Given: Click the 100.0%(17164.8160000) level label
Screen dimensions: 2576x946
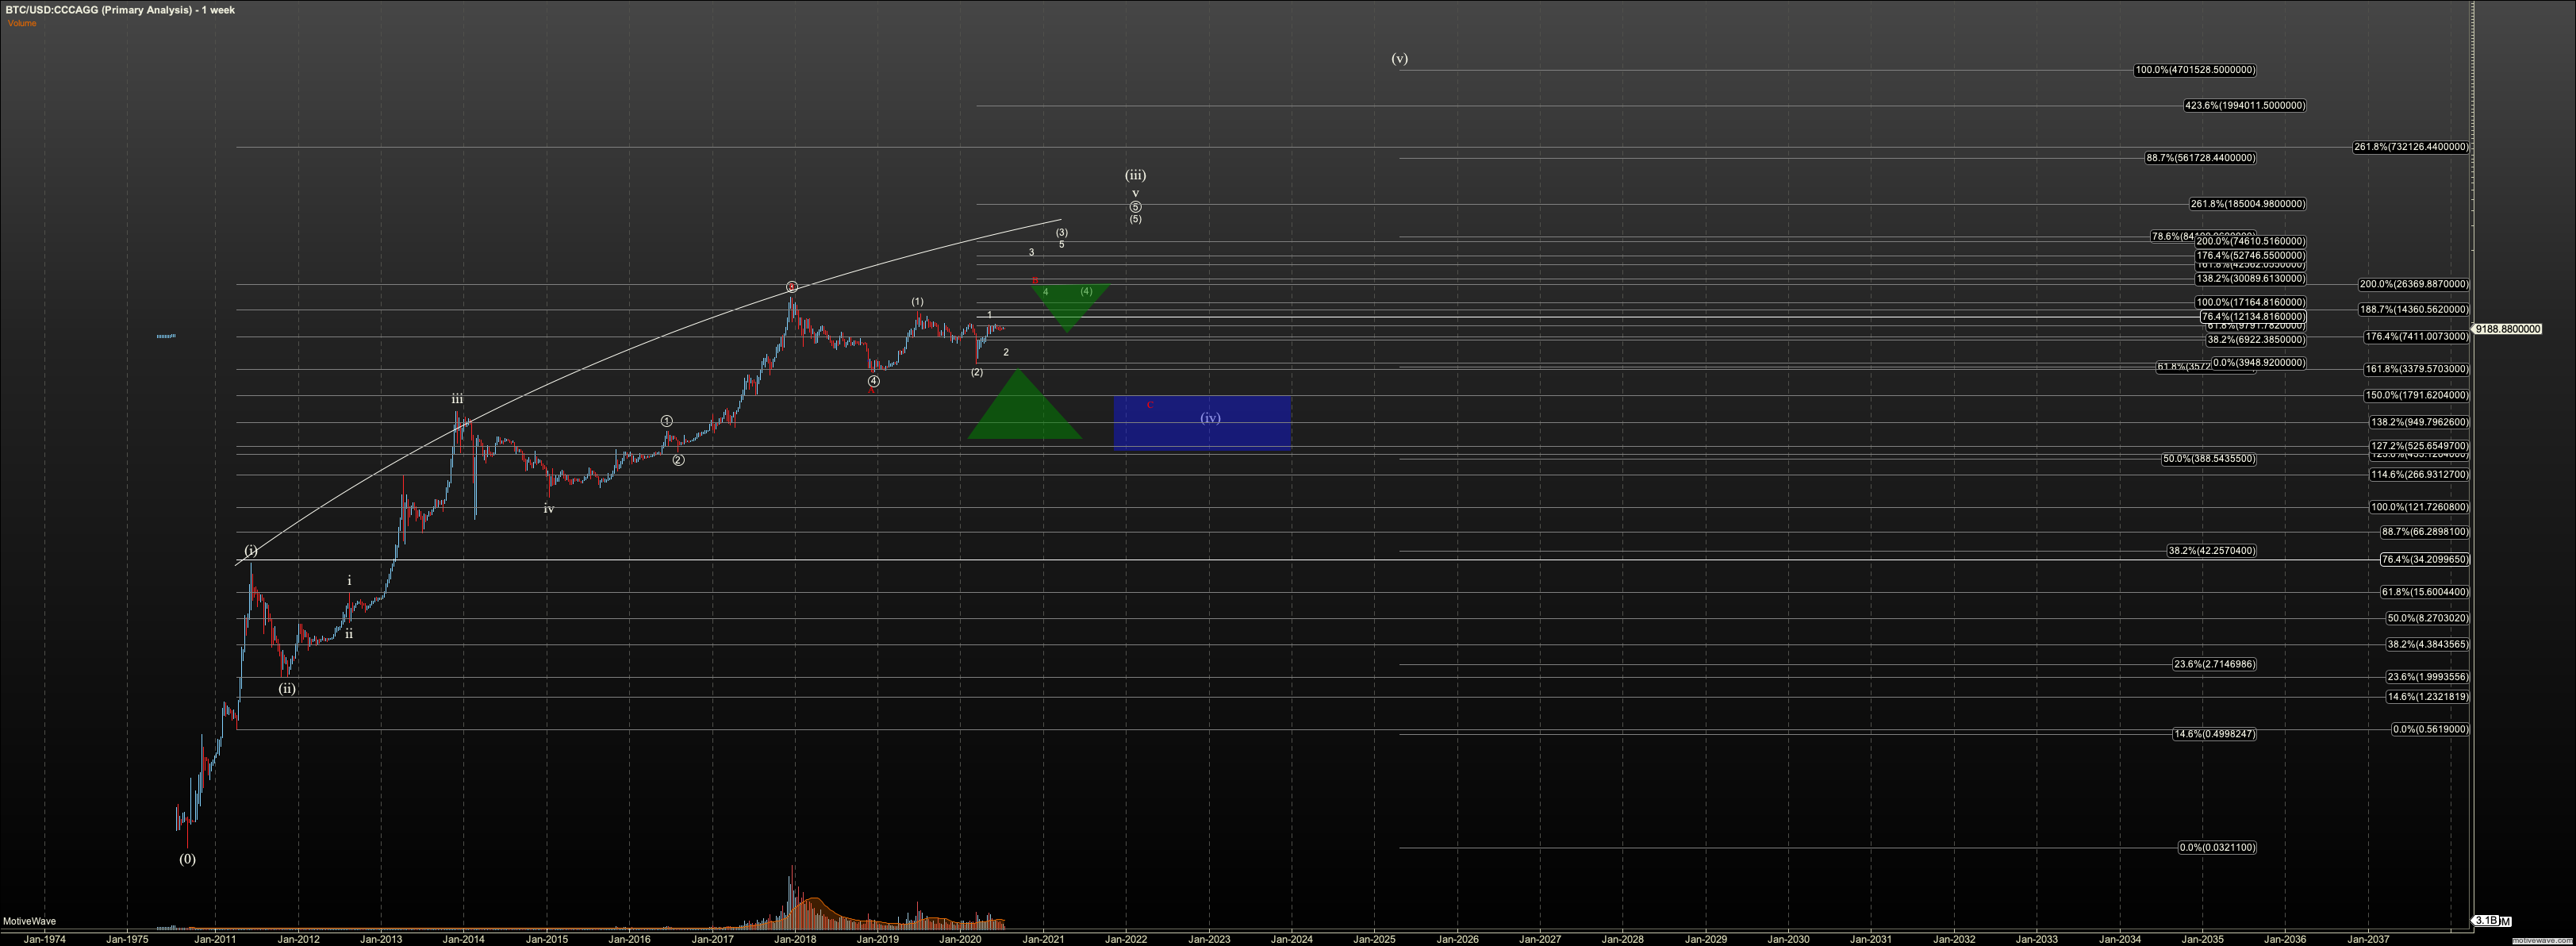Looking at the screenshot, I should [2251, 302].
